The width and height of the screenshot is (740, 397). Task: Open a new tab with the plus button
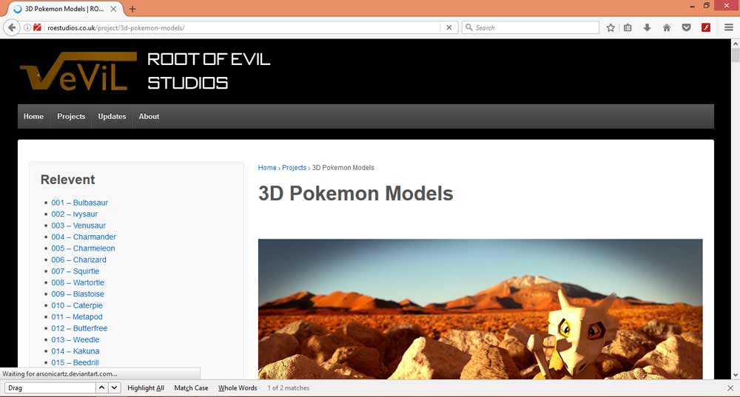click(x=132, y=9)
